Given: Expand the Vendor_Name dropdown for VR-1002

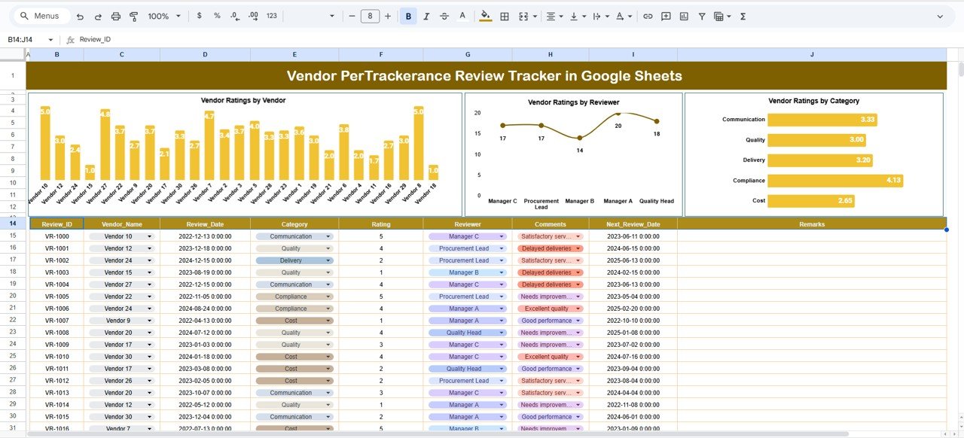Looking at the screenshot, I should point(148,260).
